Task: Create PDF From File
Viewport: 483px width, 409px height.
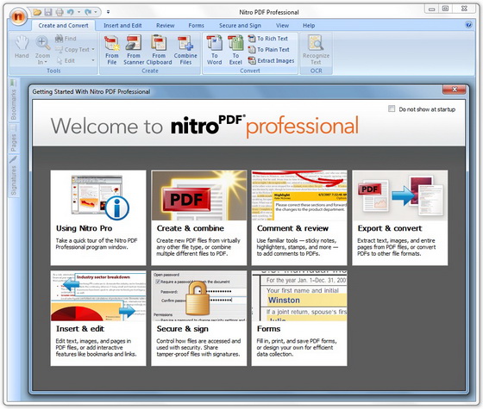Action: [x=112, y=50]
